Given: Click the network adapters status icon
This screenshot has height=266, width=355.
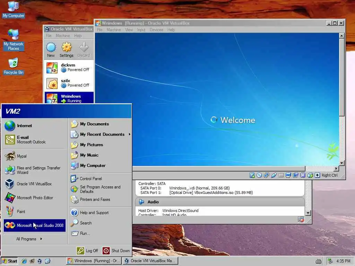Looking at the screenshot, I should click(267, 175).
